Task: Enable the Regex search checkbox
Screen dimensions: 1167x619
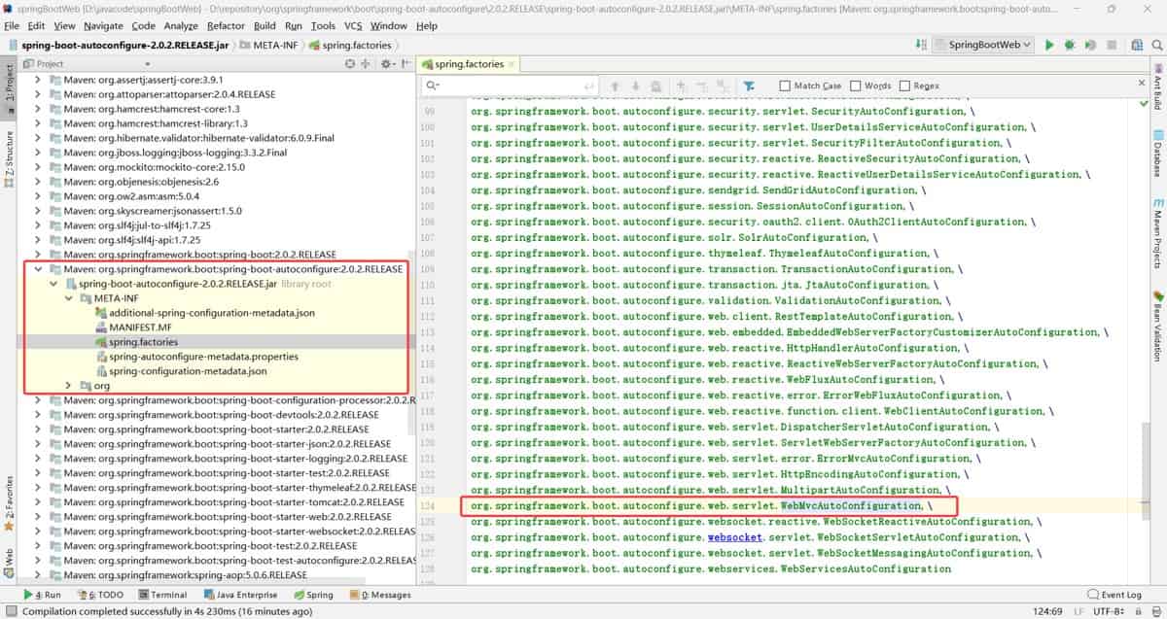Action: [904, 86]
